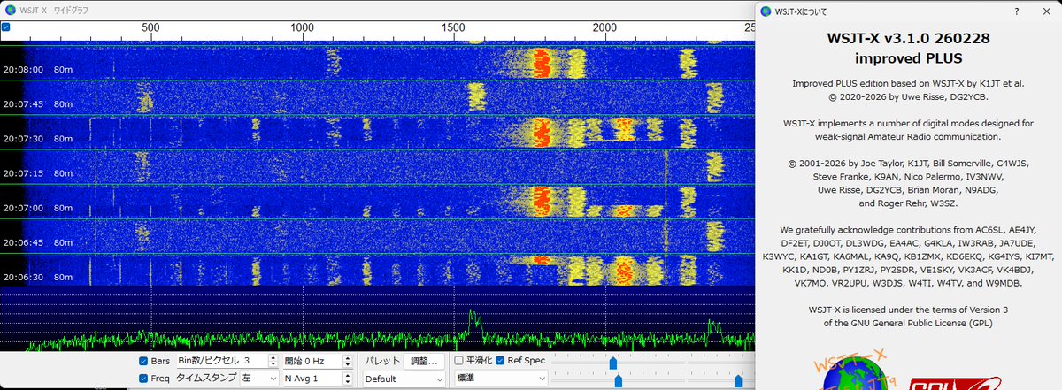This screenshot has height=390, width=1062.
Task: Click the 'improved PLUS' heading text
Action: [908, 57]
